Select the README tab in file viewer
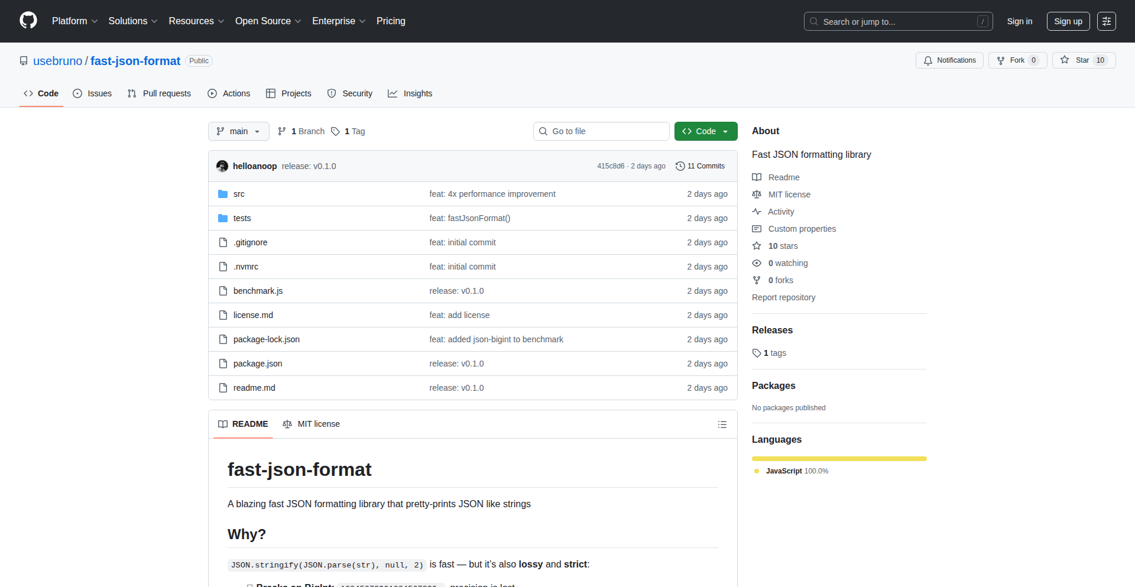 (x=243, y=424)
